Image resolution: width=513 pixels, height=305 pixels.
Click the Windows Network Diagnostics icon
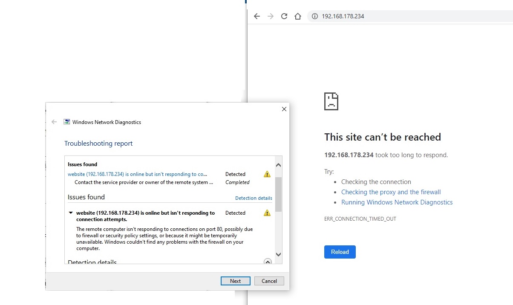point(67,122)
